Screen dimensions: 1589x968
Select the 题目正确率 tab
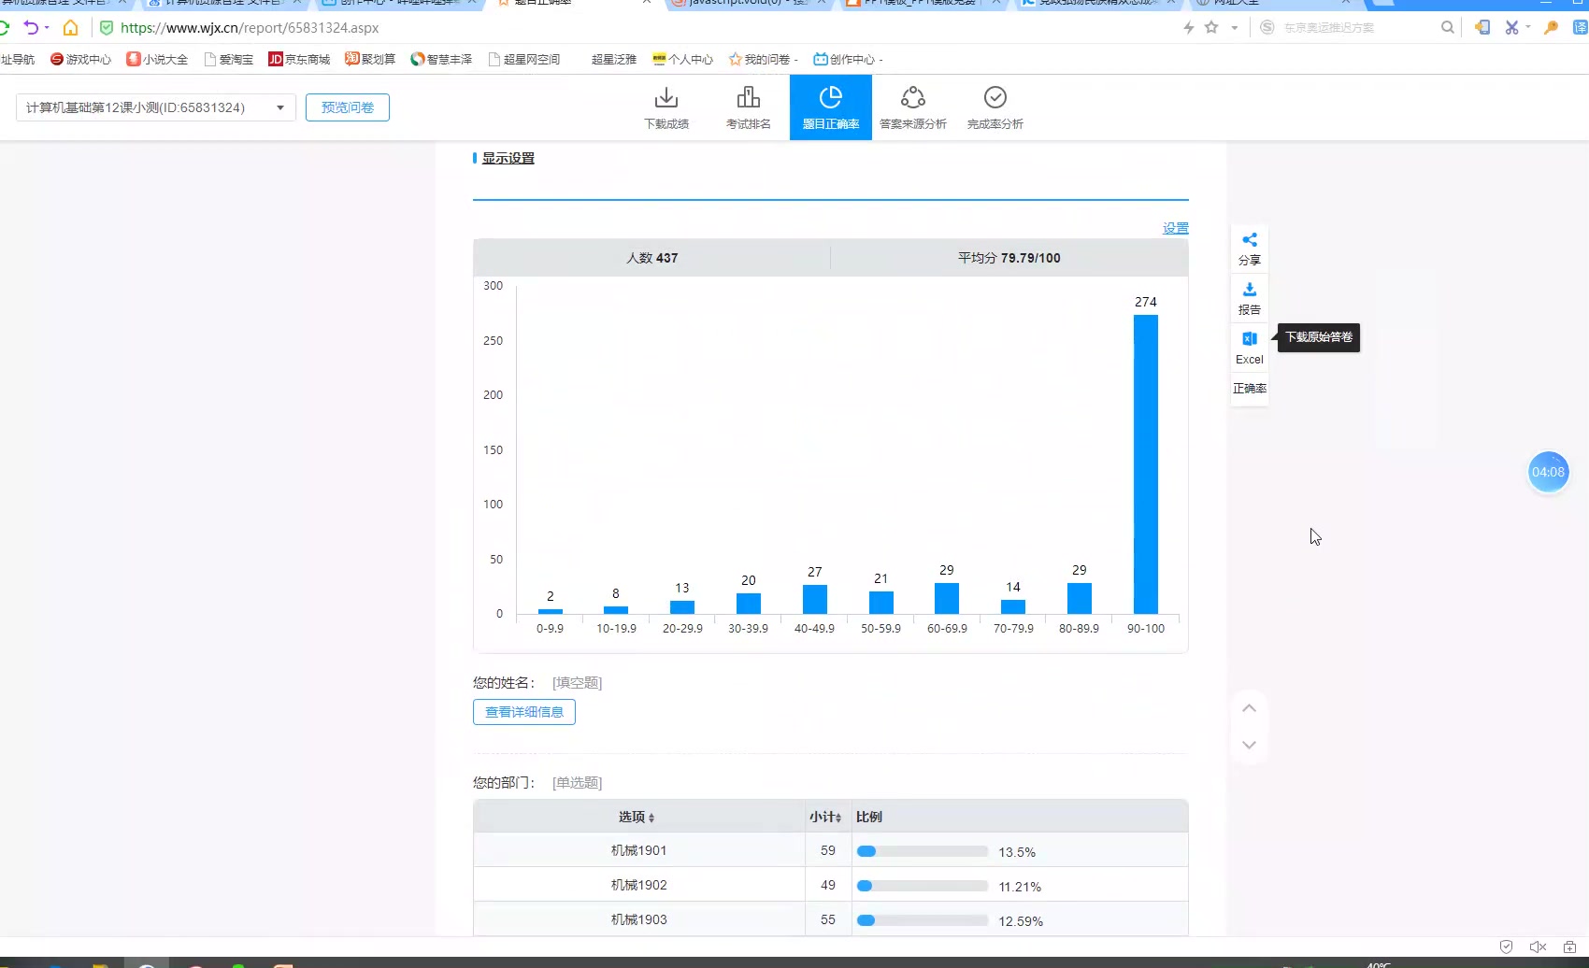point(831,108)
